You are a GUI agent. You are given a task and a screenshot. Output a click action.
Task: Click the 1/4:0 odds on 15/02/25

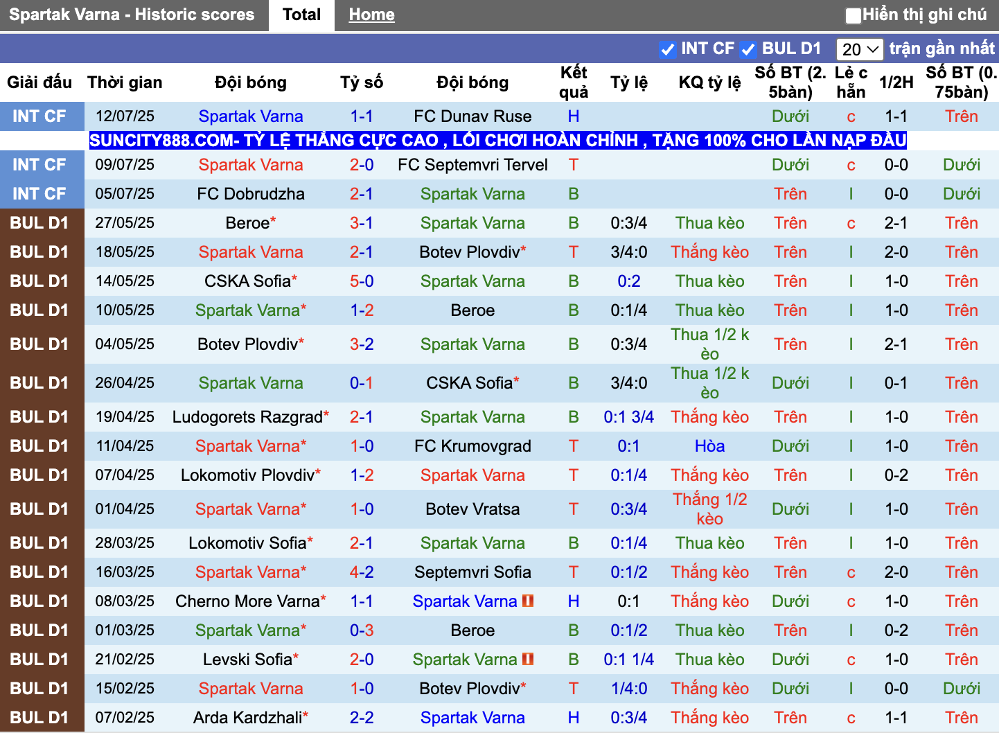(629, 689)
